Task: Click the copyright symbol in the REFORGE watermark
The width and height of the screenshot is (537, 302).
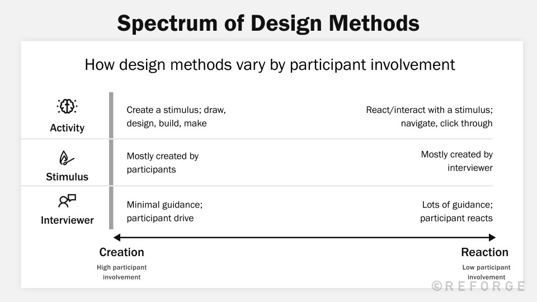Action: [x=437, y=286]
